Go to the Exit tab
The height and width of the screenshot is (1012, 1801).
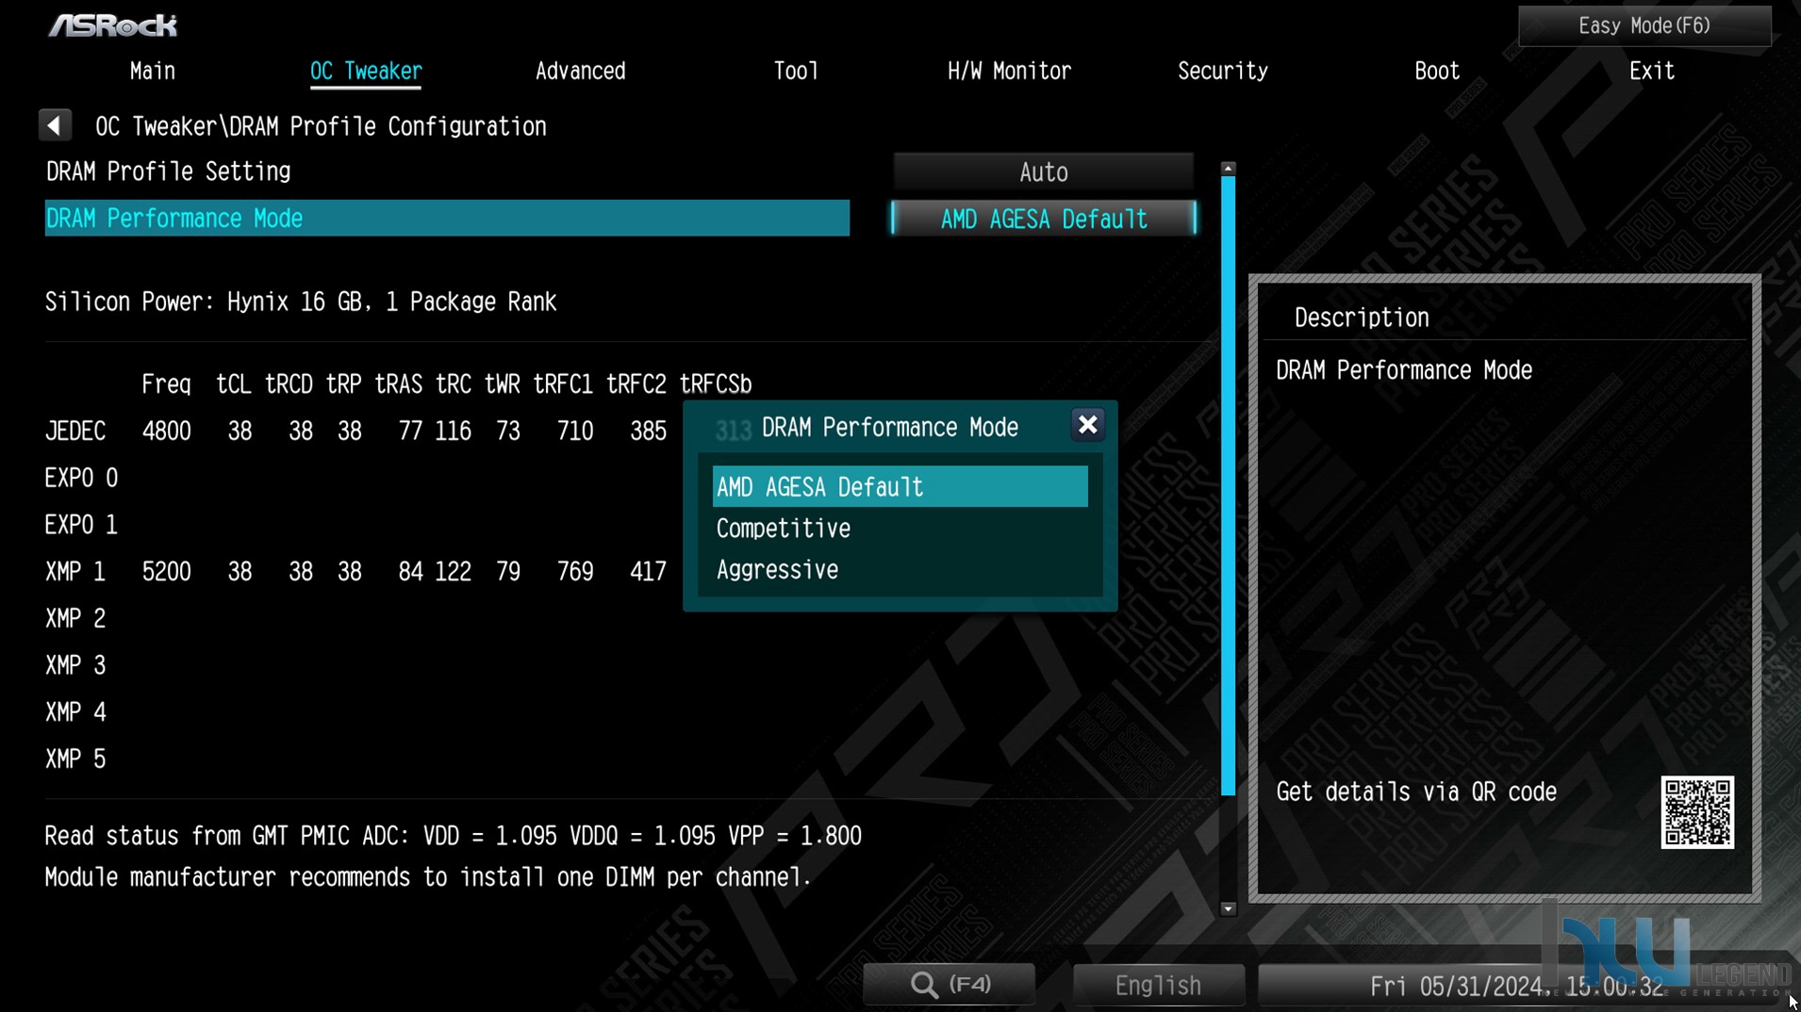[1652, 72]
